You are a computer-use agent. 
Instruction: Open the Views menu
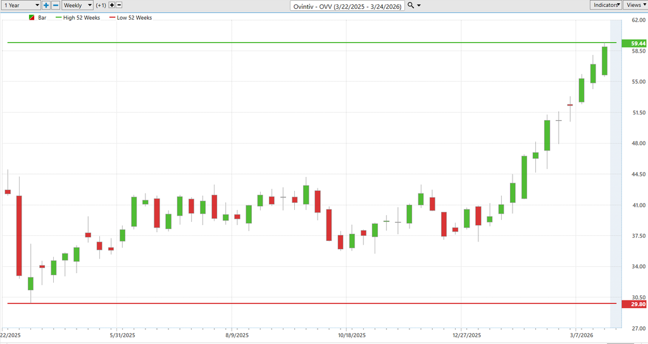click(x=635, y=5)
